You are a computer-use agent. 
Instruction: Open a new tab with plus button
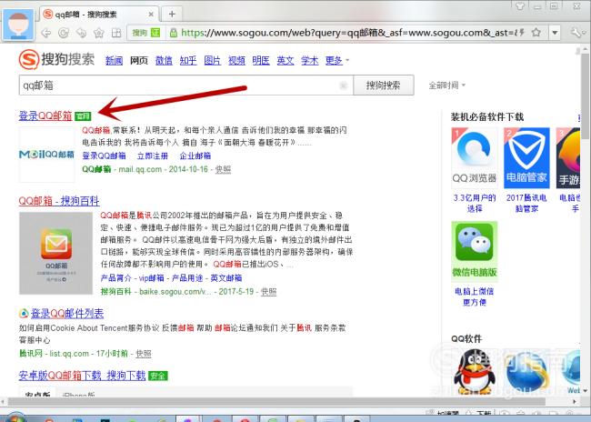172,14
